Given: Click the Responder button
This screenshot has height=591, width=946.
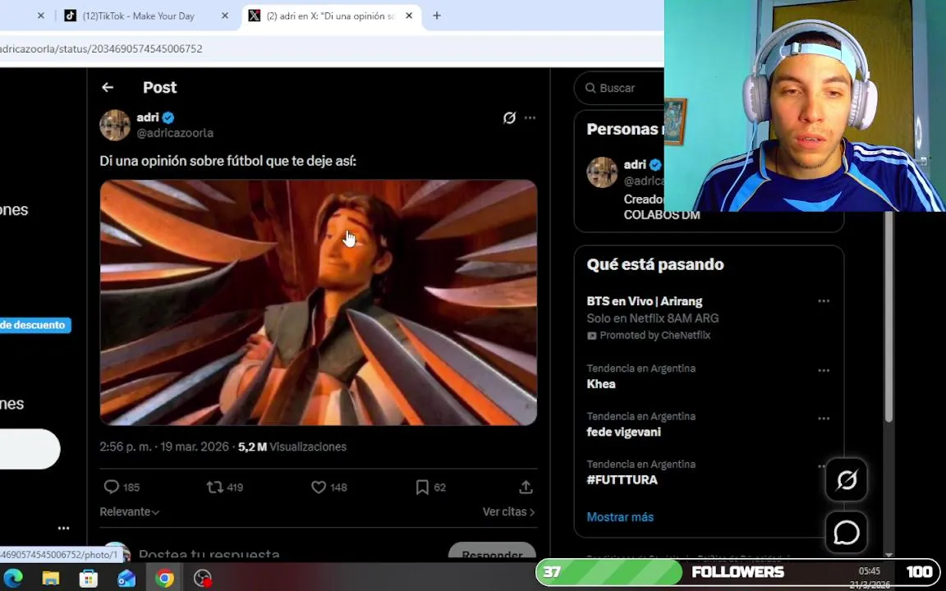Looking at the screenshot, I should (x=492, y=552).
